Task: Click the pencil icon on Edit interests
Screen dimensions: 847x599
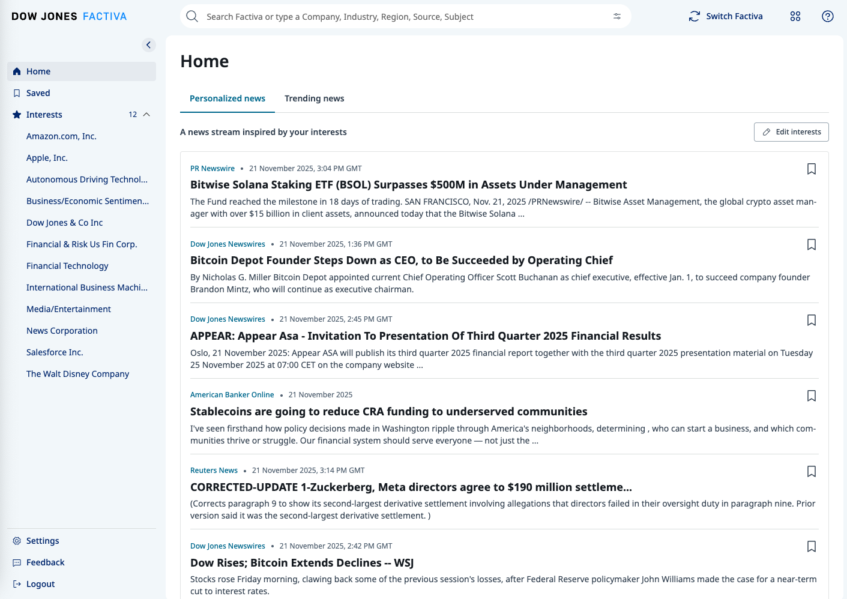Action: 767,132
